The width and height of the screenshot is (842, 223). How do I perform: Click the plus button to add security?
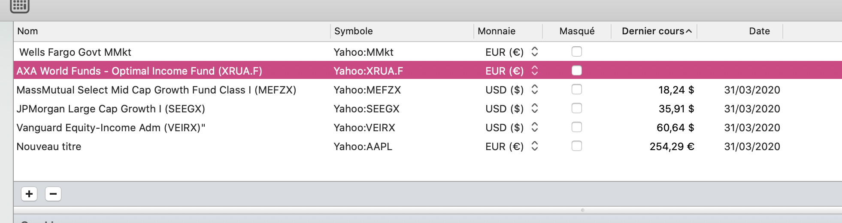click(29, 194)
